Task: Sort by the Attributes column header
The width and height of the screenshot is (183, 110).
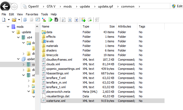Action: click(127, 26)
